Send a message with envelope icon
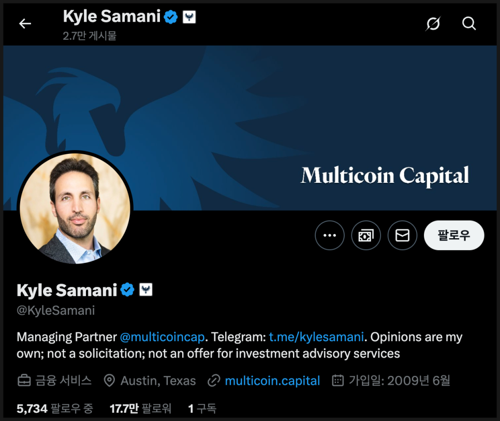 (x=402, y=236)
